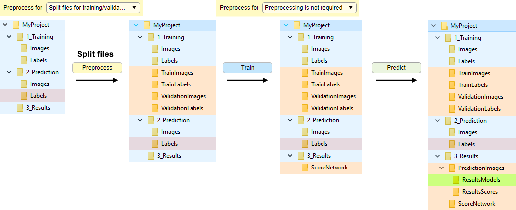Select Images under 2_Prediction in third tree

[320, 132]
